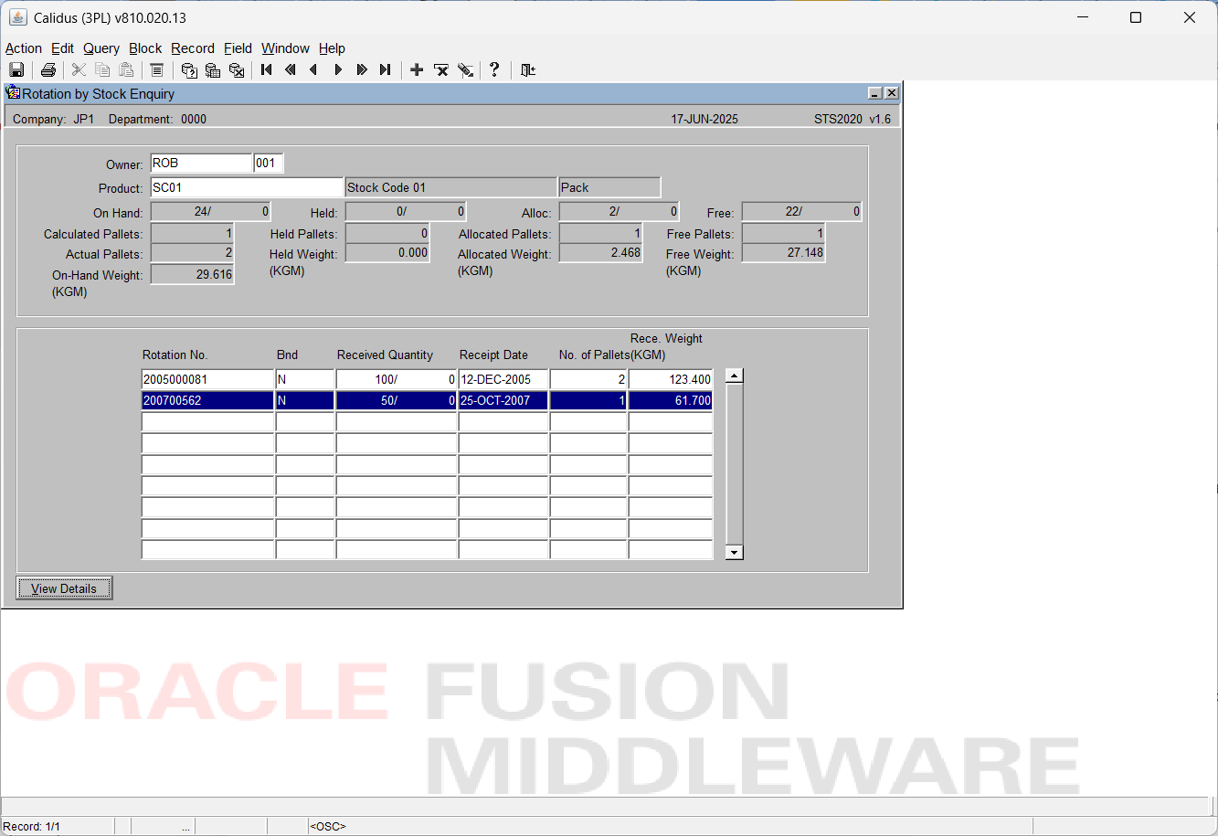
Task: Open the Action menu
Action: [x=24, y=48]
